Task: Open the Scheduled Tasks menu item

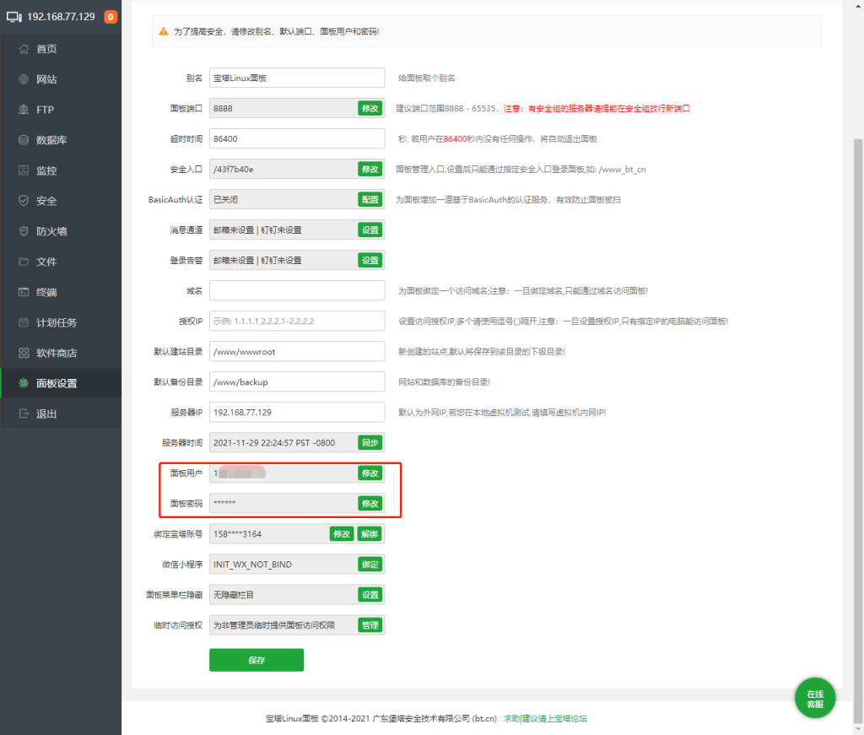Action: (x=56, y=322)
